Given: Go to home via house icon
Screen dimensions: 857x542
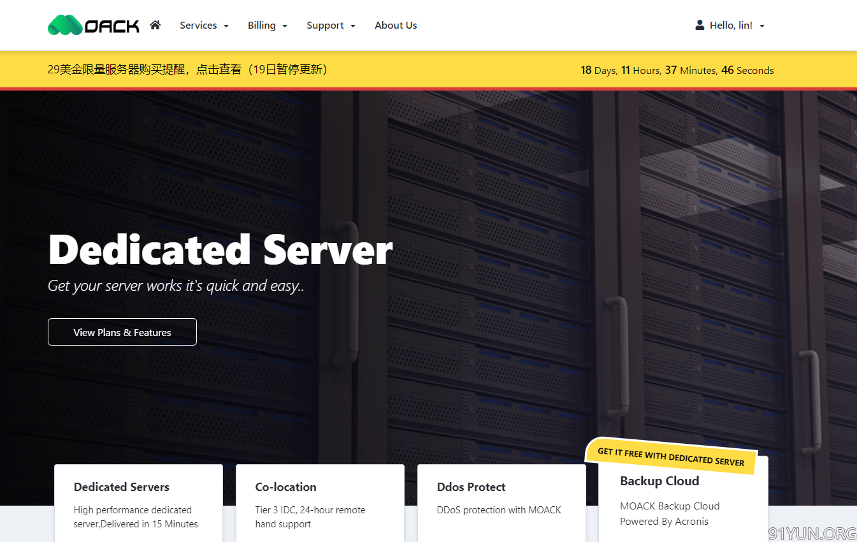Looking at the screenshot, I should tap(155, 26).
